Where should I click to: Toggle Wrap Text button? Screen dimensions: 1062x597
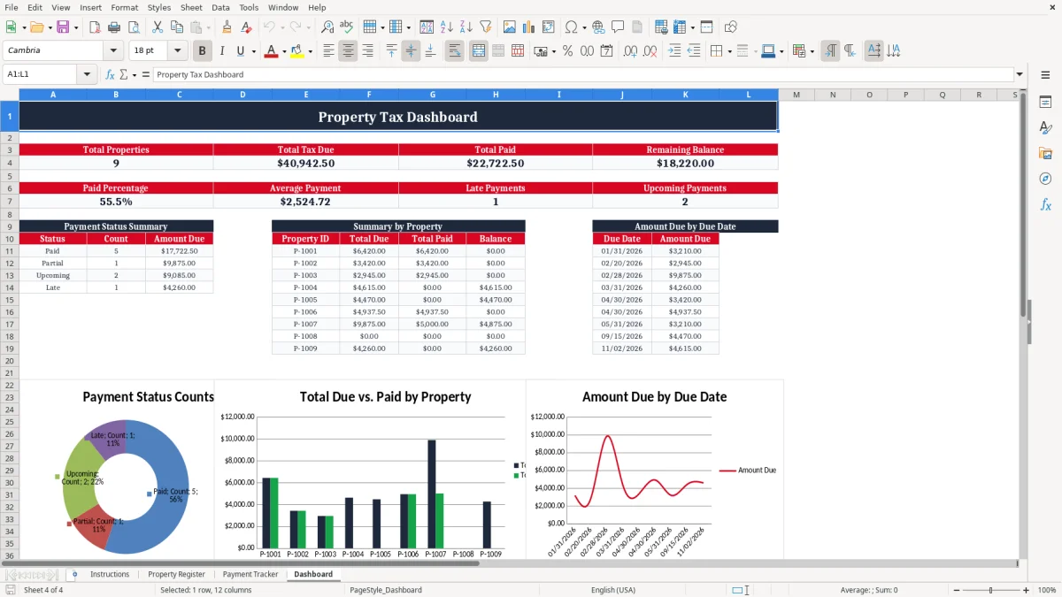point(454,51)
